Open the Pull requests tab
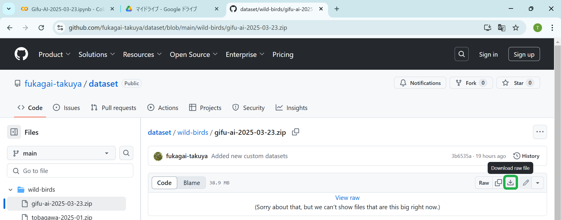561x220 pixels. pos(113,108)
